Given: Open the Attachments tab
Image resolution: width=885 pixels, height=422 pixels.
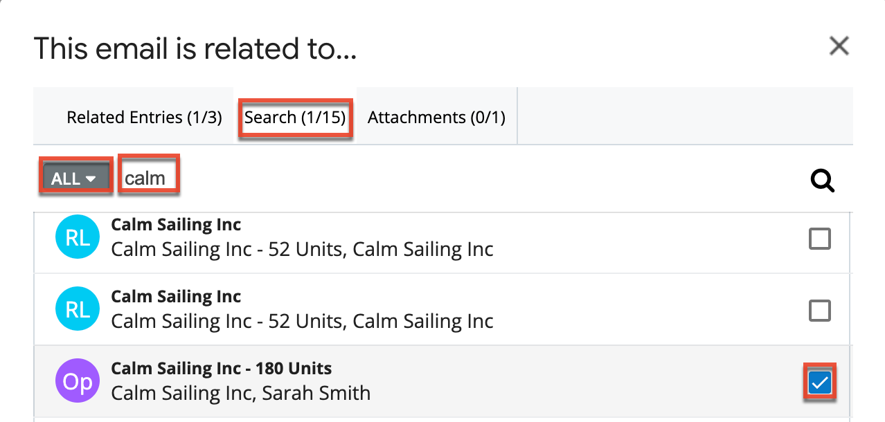Looking at the screenshot, I should click(x=436, y=117).
